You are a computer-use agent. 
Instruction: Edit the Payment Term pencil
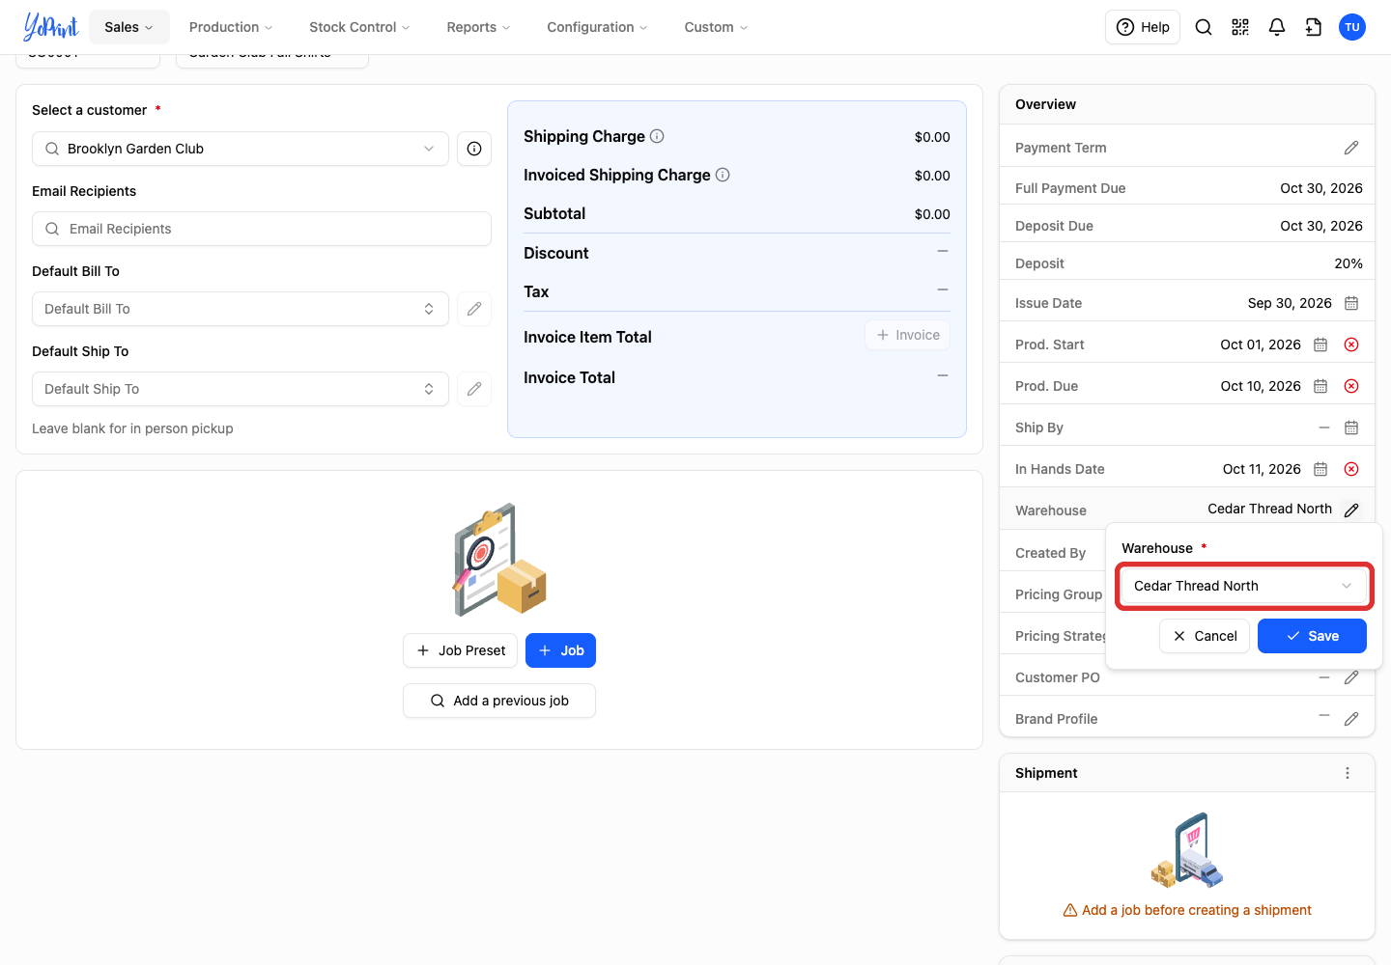1351,148
